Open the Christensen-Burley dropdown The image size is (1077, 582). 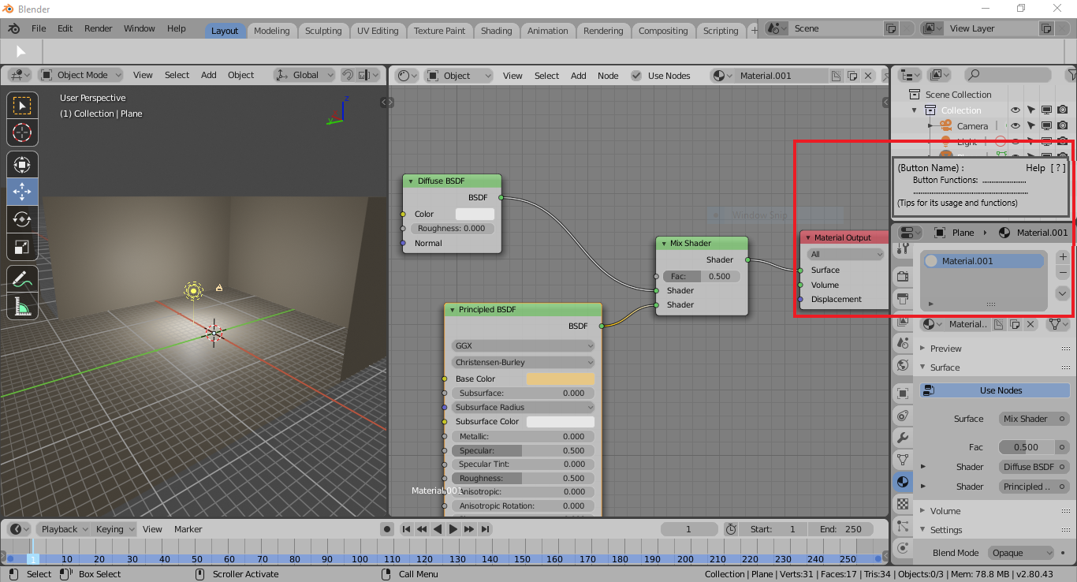(x=523, y=362)
